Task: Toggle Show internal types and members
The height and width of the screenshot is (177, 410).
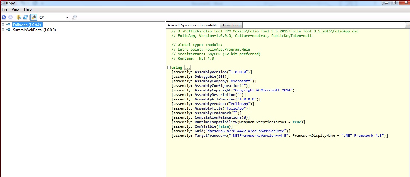Action: (34, 17)
